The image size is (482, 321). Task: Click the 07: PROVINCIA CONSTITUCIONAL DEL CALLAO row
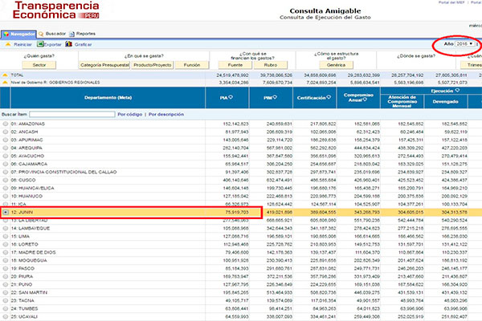pos(241,172)
